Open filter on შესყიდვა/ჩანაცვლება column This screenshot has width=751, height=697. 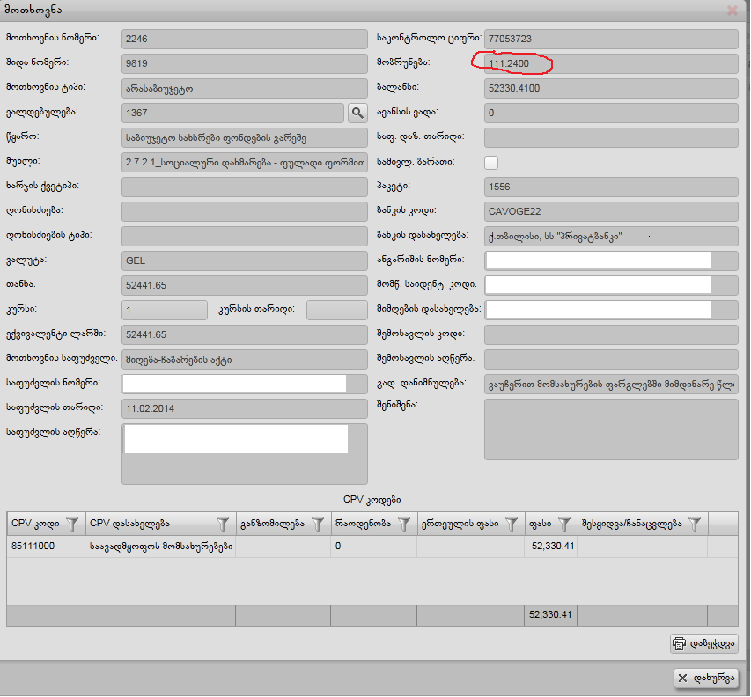pyautogui.click(x=696, y=524)
